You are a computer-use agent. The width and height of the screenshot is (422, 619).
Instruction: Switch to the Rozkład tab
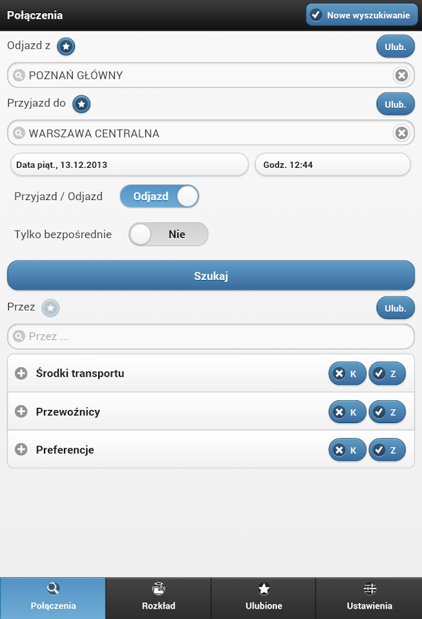(x=158, y=597)
